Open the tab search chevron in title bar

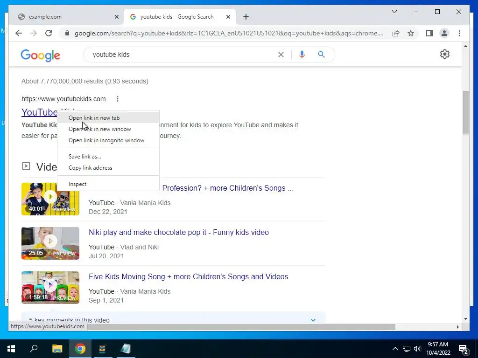coord(394,12)
